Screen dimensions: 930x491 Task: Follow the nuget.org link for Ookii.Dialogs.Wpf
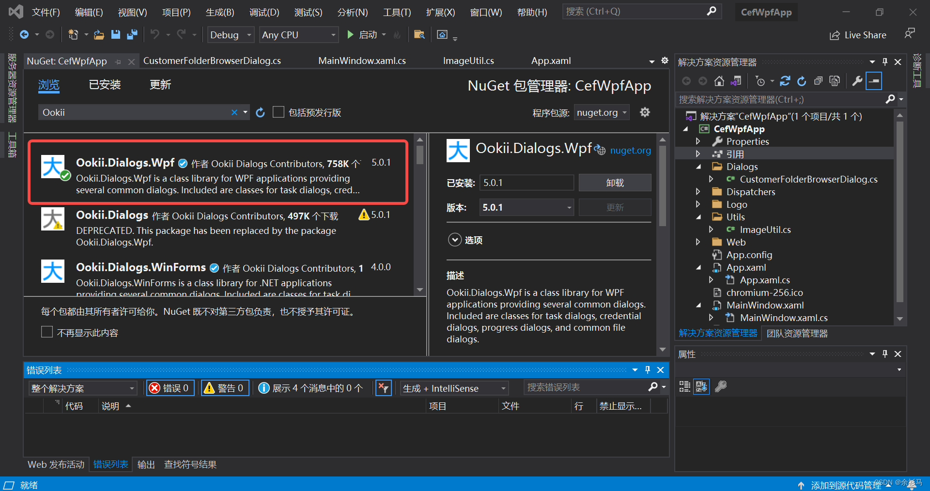point(630,150)
